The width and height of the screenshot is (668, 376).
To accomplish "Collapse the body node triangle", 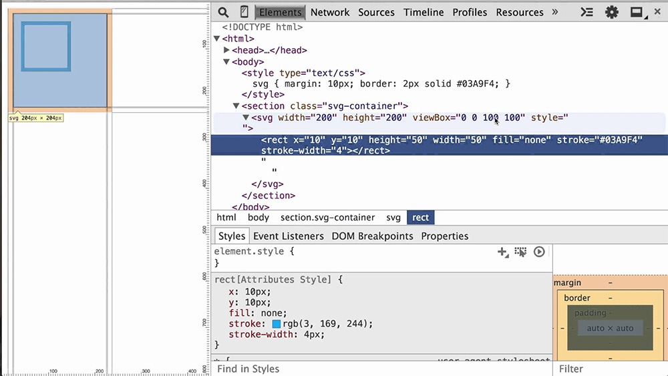I will [226, 61].
